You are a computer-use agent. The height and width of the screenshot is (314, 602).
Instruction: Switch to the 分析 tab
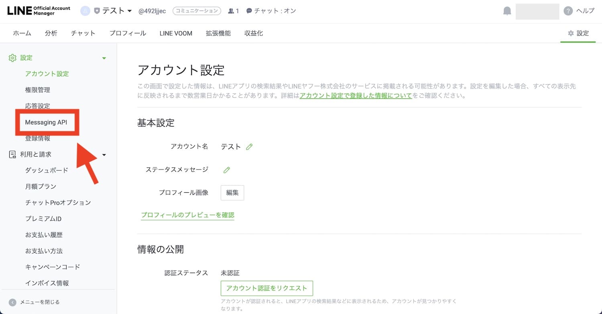[51, 33]
